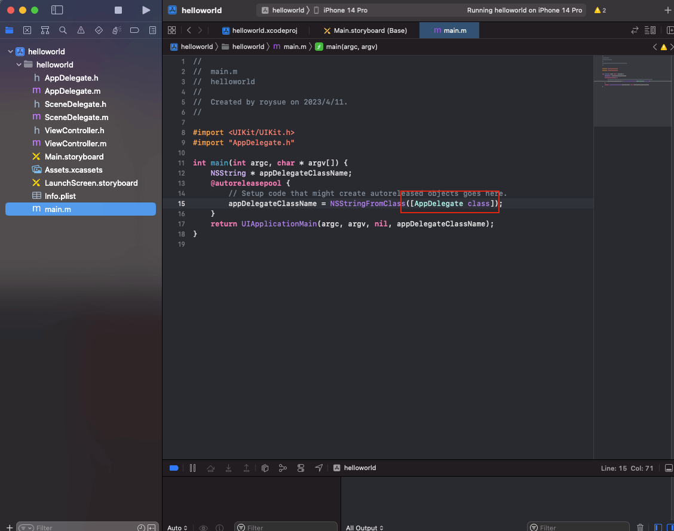Screen dimensions: 674x531
Task: Stop the running helloworld app
Action: coord(118,10)
